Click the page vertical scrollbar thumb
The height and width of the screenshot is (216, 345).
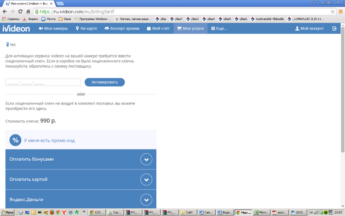[343, 89]
